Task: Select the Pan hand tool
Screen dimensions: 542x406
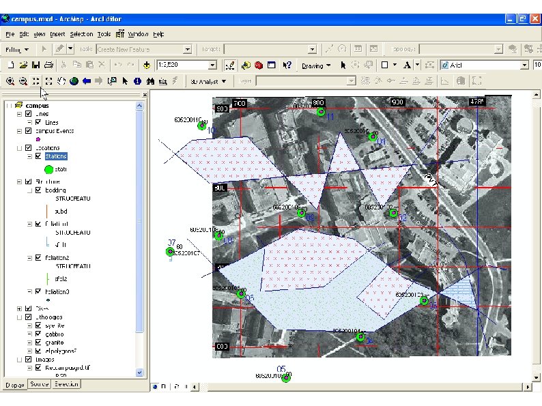Action: tap(61, 81)
